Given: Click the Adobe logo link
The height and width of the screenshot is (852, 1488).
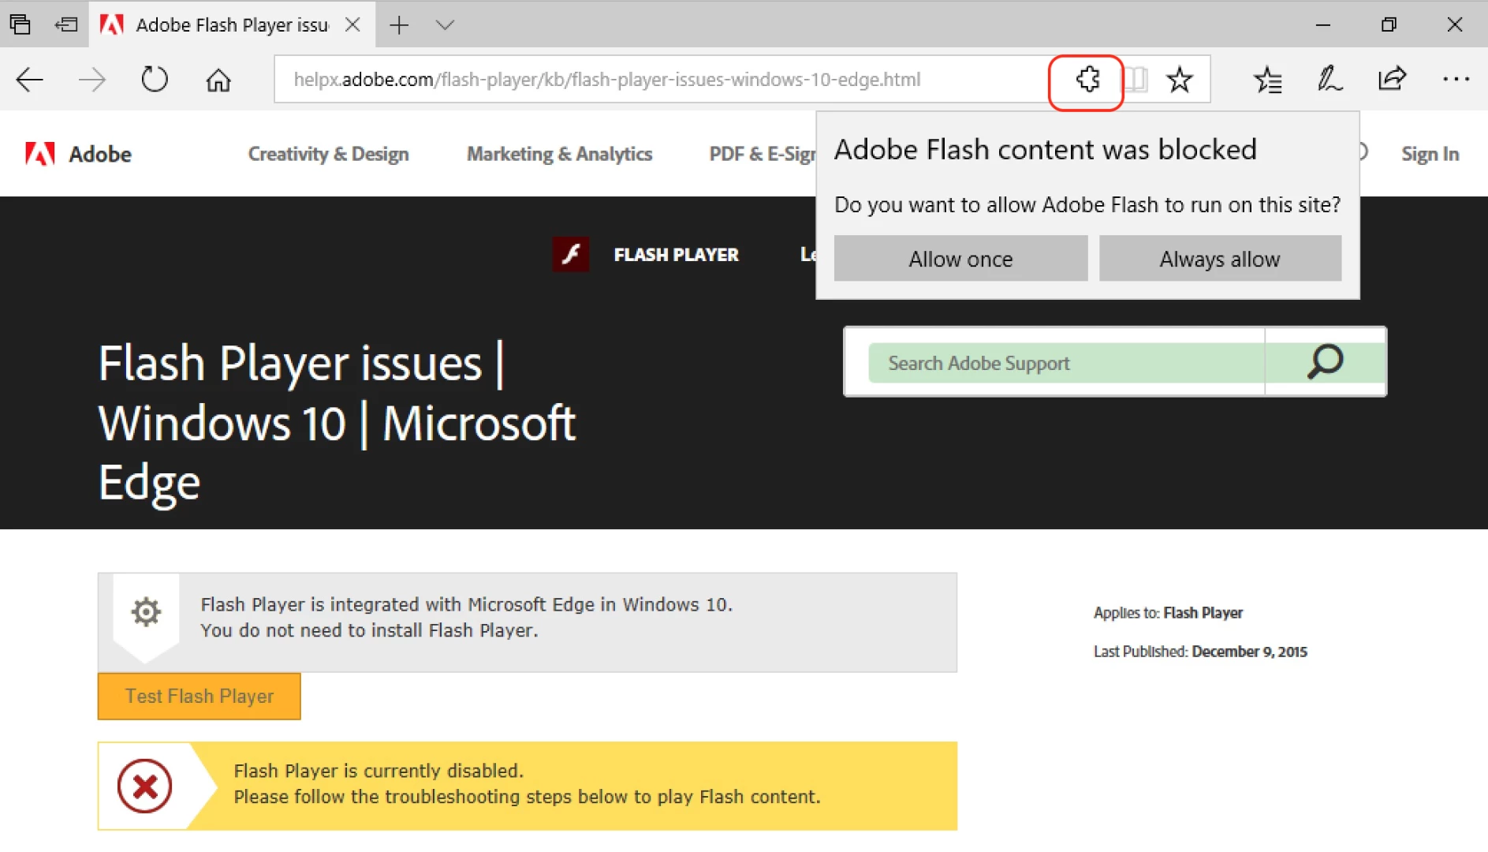Looking at the screenshot, I should [77, 154].
